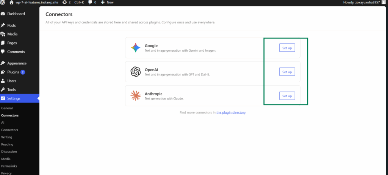Click the Anthropic connector name
Image resolution: width=388 pixels, height=175 pixels.
click(153, 94)
